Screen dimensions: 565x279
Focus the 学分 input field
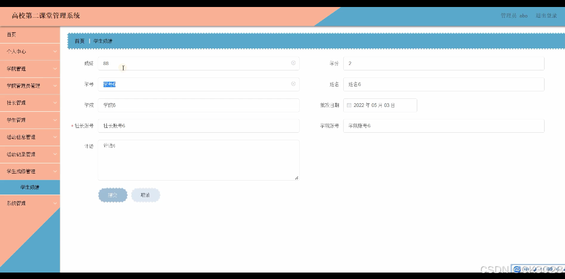pyautogui.click(x=444, y=63)
